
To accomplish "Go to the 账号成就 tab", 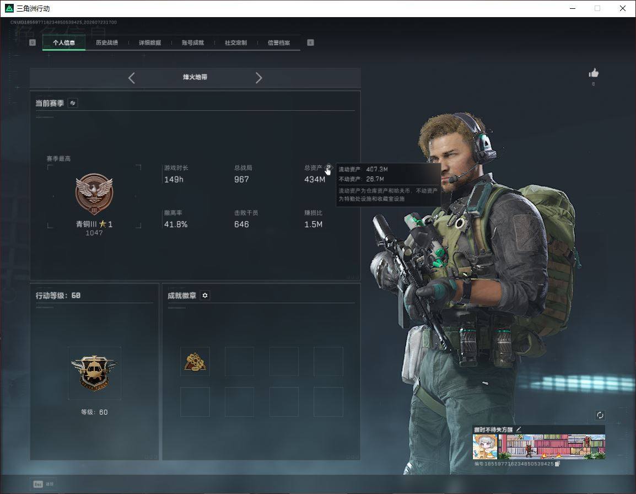I will coord(193,42).
